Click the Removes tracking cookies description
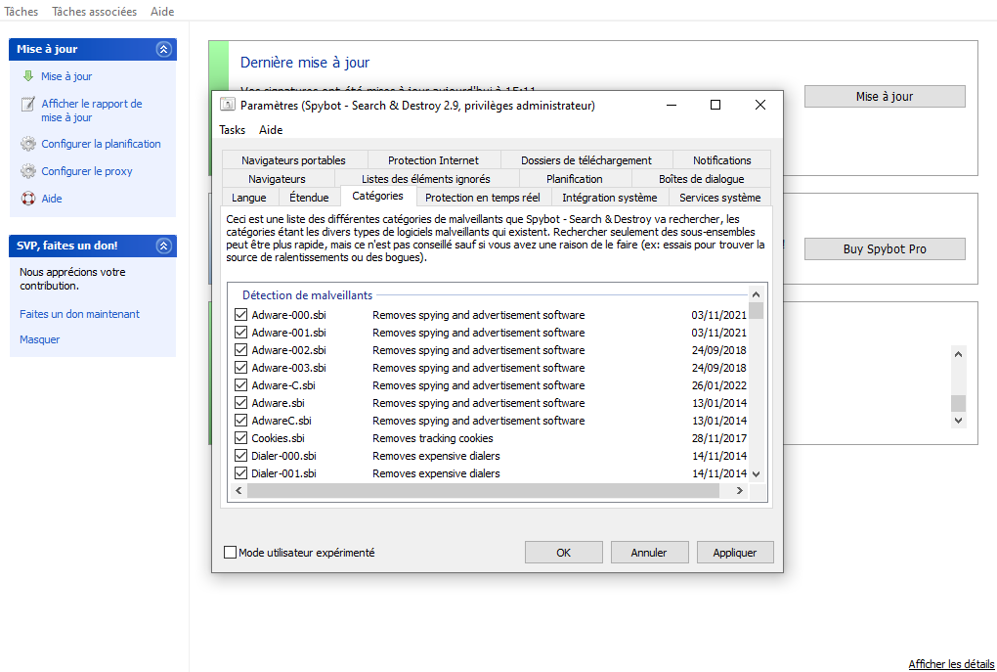Image resolution: width=997 pixels, height=672 pixels. [433, 438]
